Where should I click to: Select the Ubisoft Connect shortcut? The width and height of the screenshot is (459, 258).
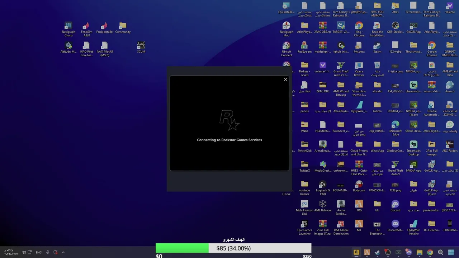[x=287, y=49]
